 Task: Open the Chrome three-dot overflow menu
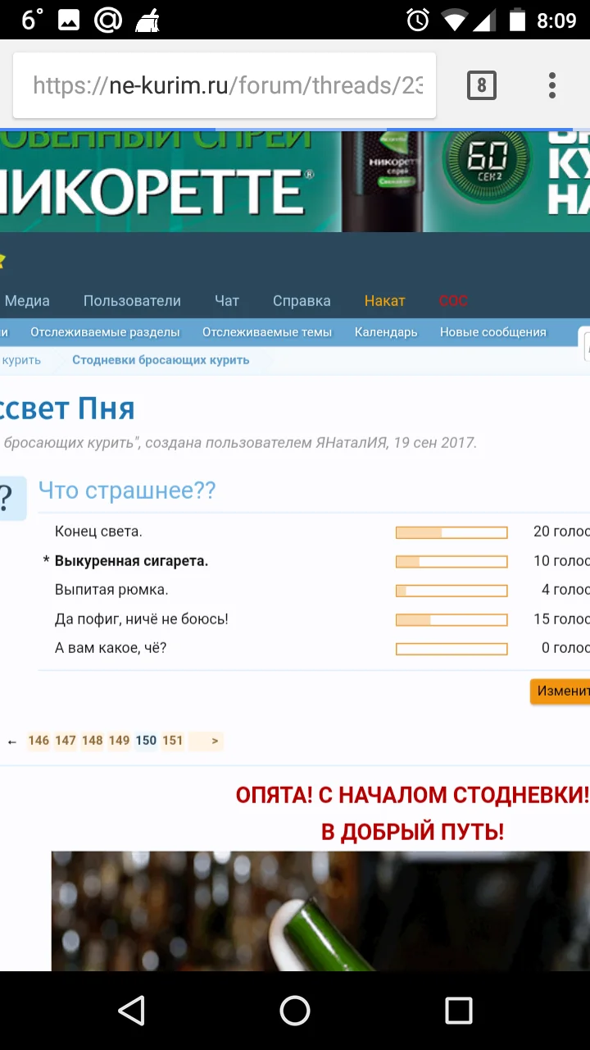[552, 85]
